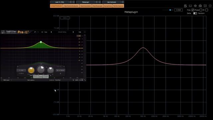Viewport: 213px width, 120px height.
Task: Click the Pro-Q 3 resize corner icon
Action: click(85, 80)
